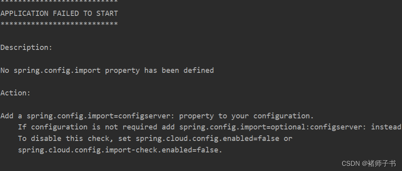Click the word 'FAILED' in the heading

coord(66,13)
